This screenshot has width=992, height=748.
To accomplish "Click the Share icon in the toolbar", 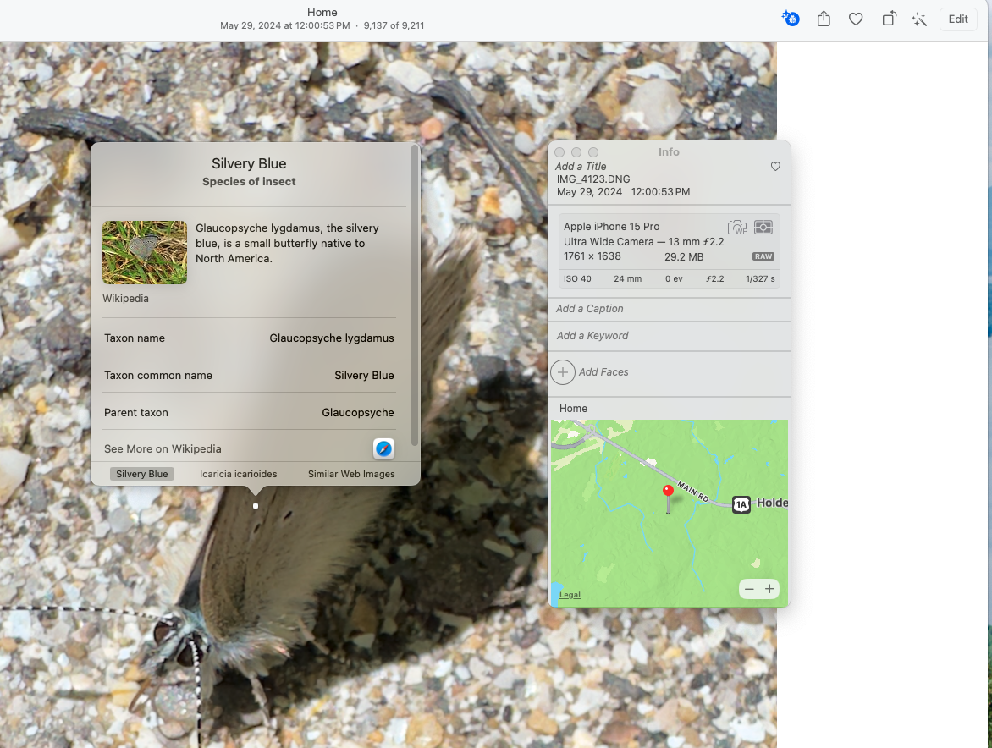I will 823,19.
